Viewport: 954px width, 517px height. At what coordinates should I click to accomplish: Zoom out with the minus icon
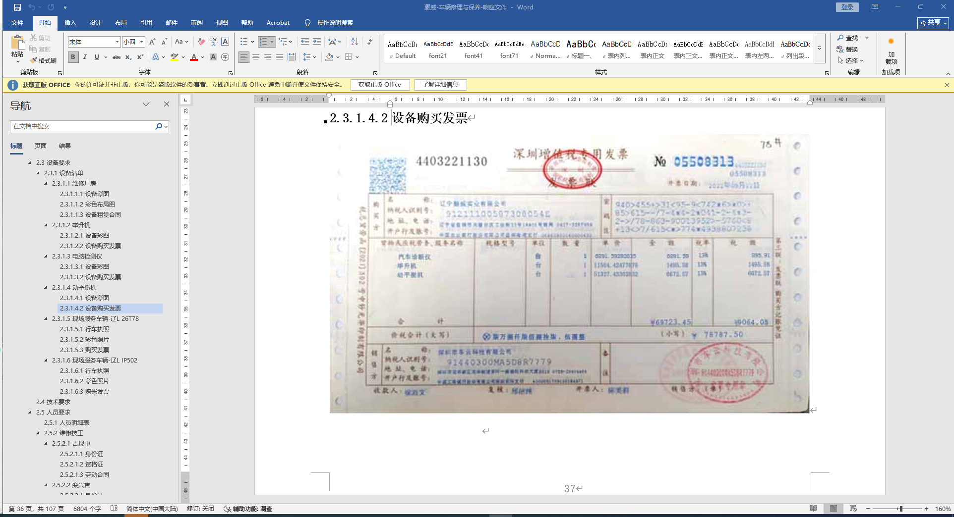point(868,509)
